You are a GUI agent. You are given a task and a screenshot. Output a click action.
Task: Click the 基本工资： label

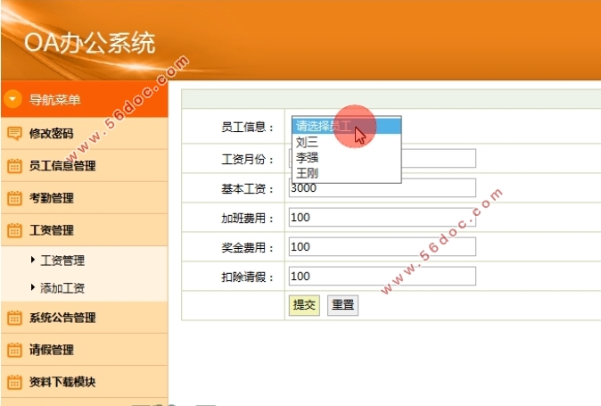247,188
